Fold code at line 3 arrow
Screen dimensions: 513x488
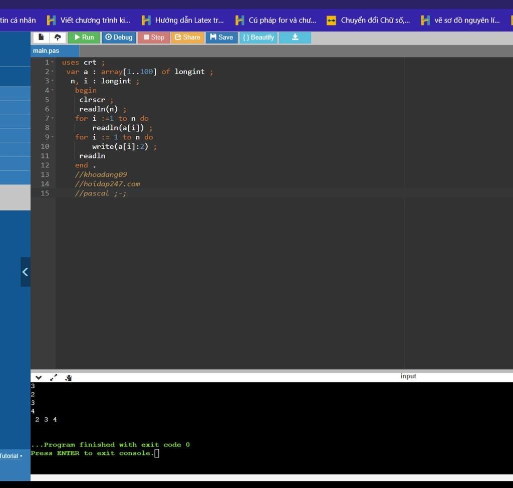pos(52,81)
